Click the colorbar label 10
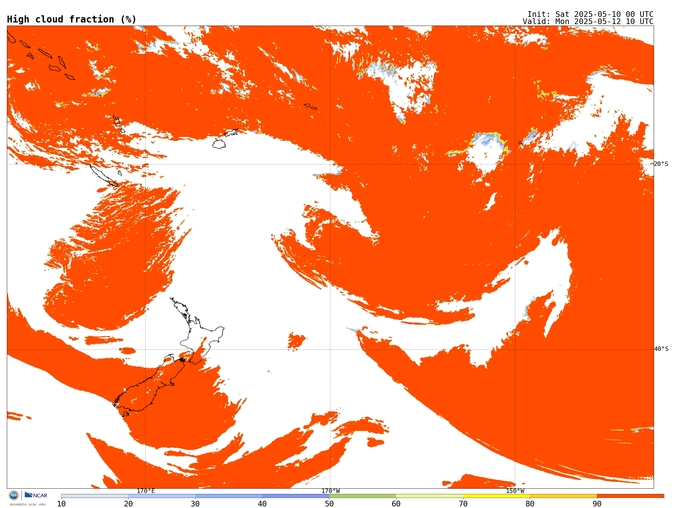The width and height of the screenshot is (674, 508). click(x=61, y=504)
